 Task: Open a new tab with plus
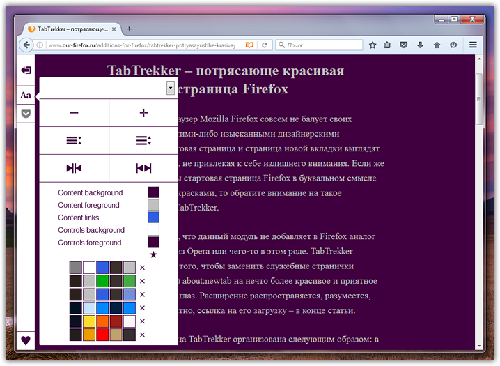pyautogui.click(x=129, y=29)
